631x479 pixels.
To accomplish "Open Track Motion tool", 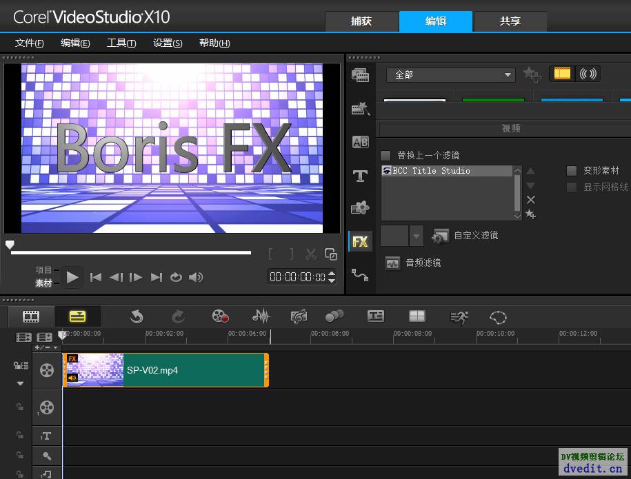I will coord(334,316).
